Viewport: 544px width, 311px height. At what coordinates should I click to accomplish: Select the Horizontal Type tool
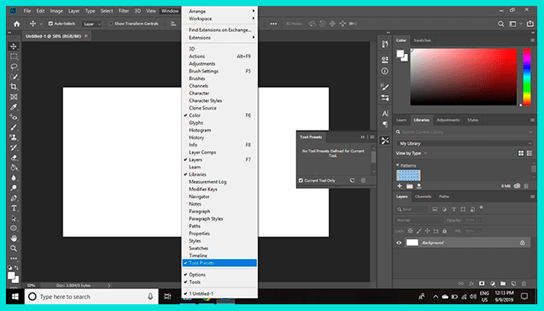click(13, 208)
